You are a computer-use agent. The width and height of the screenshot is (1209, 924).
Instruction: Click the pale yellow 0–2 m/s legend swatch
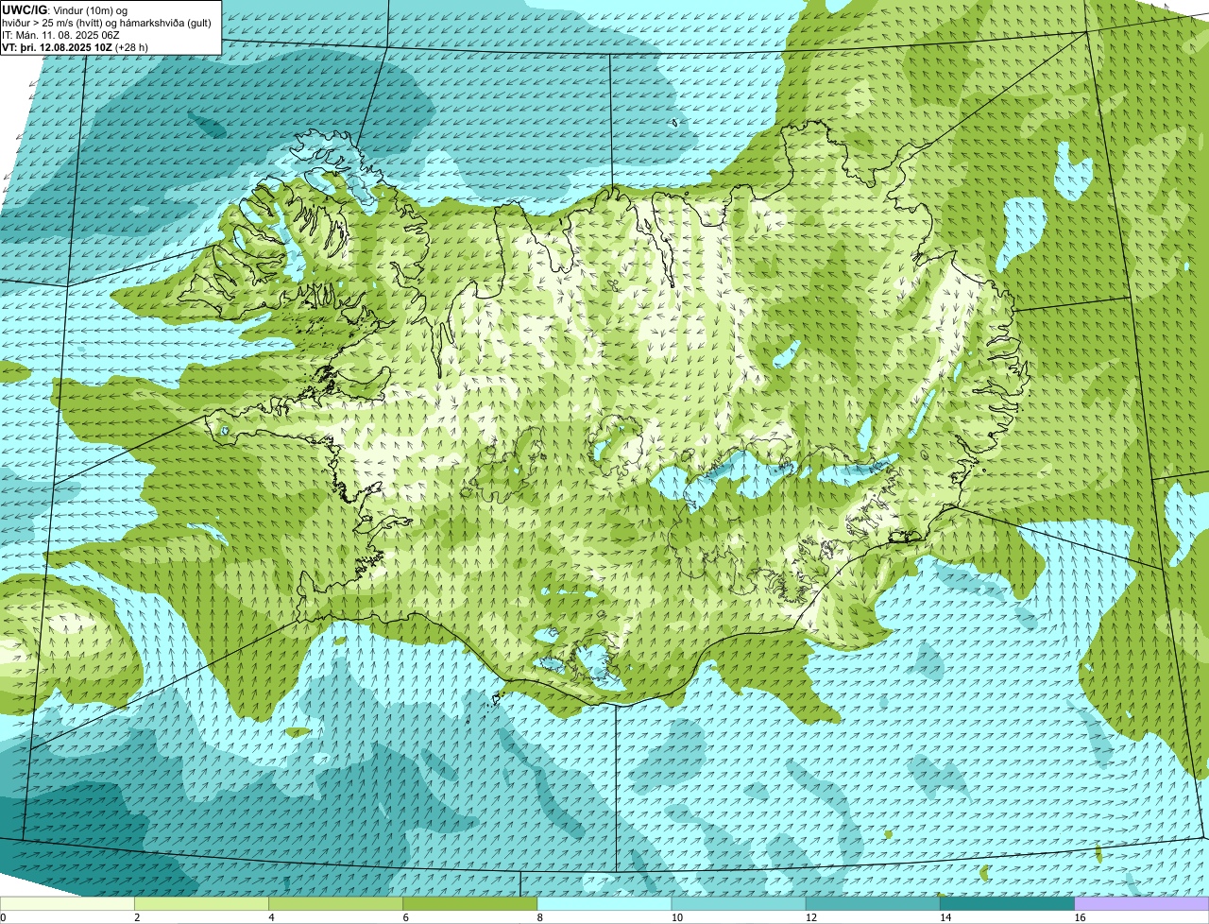[x=67, y=904]
